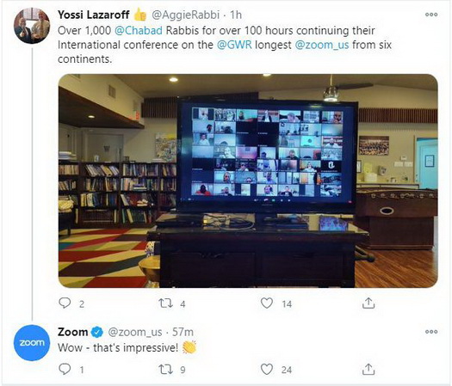Open more options on Zoom's tweet
Viewport: 452px width, 386px height.
tap(431, 332)
